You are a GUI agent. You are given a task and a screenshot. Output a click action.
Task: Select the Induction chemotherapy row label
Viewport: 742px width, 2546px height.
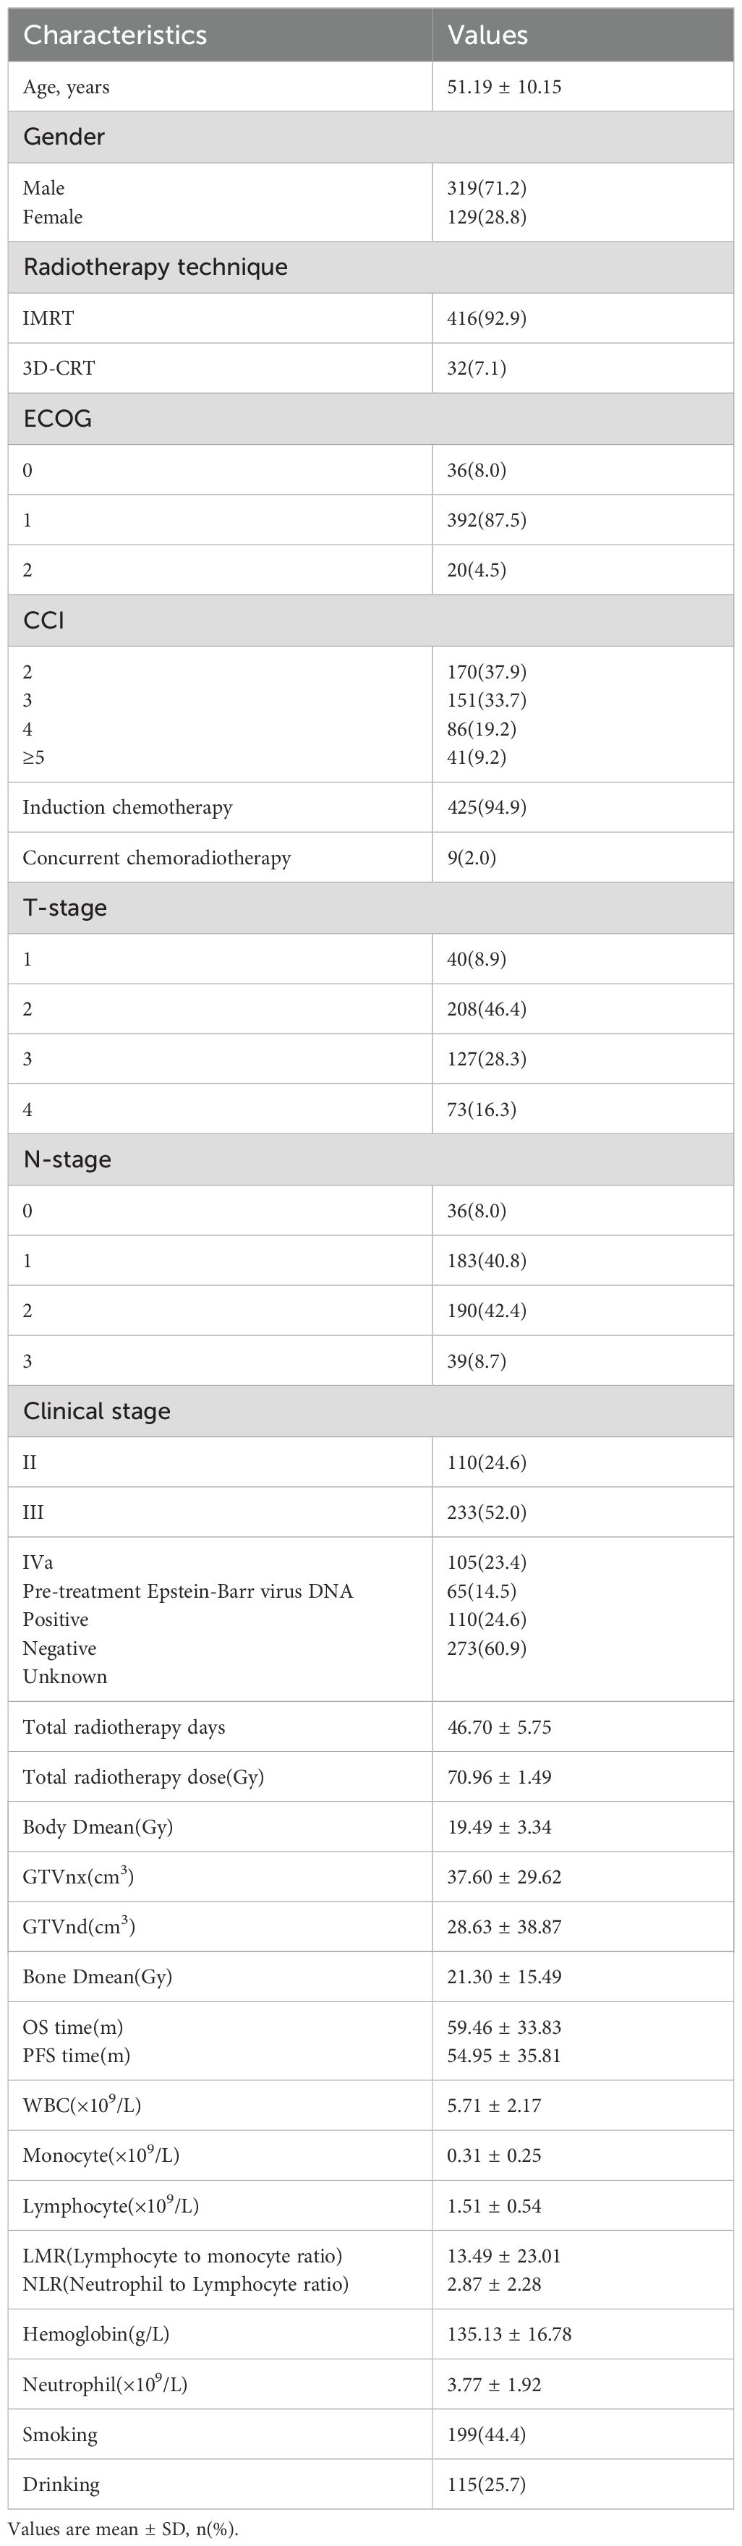[127, 807]
